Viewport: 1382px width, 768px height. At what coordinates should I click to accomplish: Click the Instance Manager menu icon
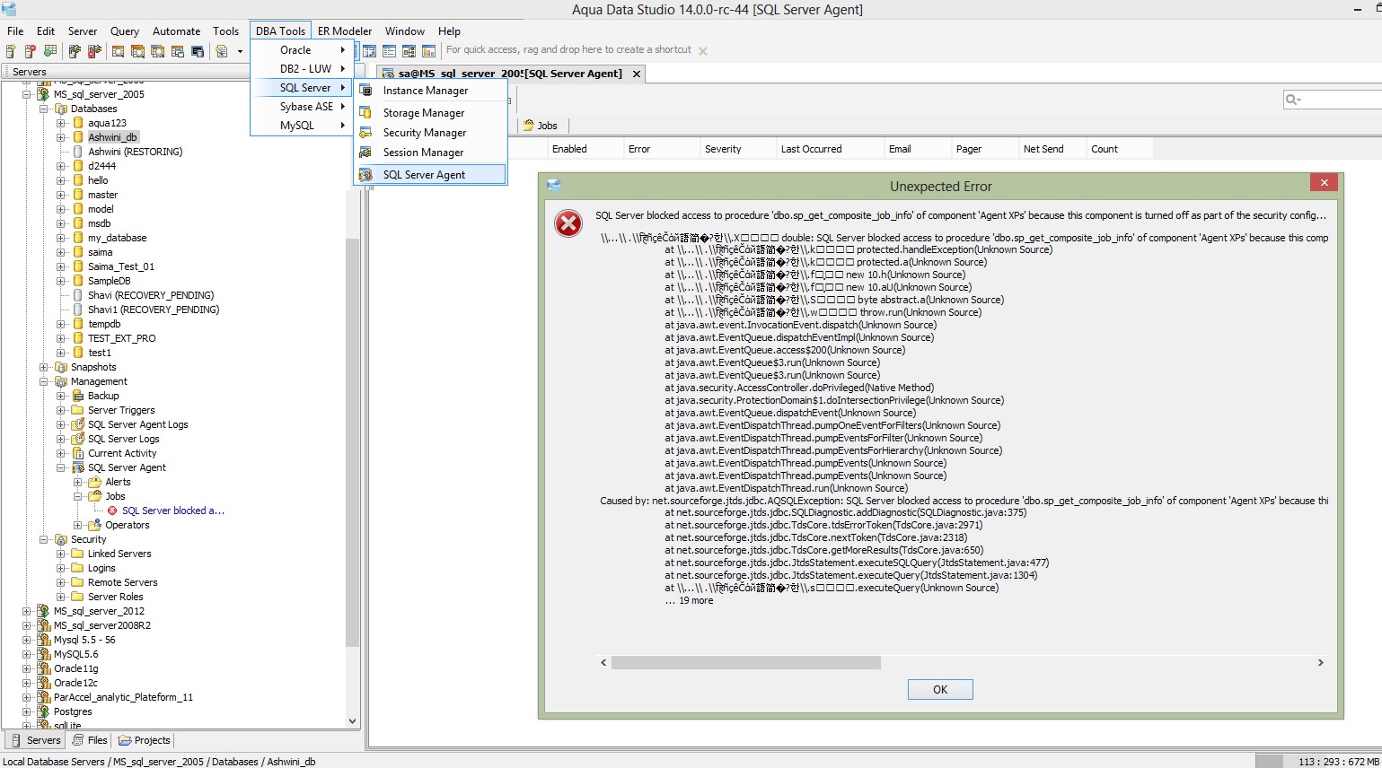(x=365, y=91)
